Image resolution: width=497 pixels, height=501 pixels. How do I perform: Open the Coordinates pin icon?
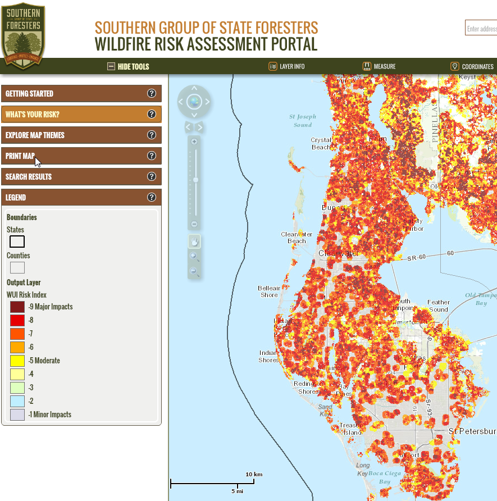coord(454,66)
